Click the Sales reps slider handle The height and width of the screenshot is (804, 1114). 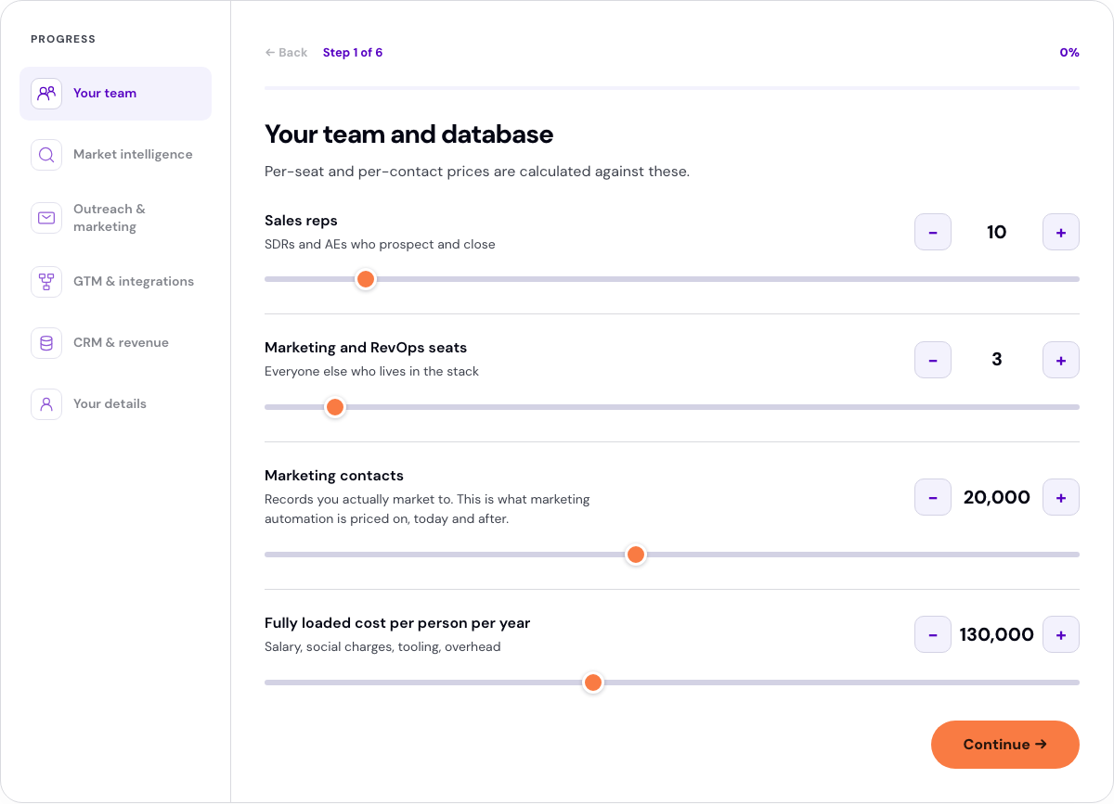[366, 279]
